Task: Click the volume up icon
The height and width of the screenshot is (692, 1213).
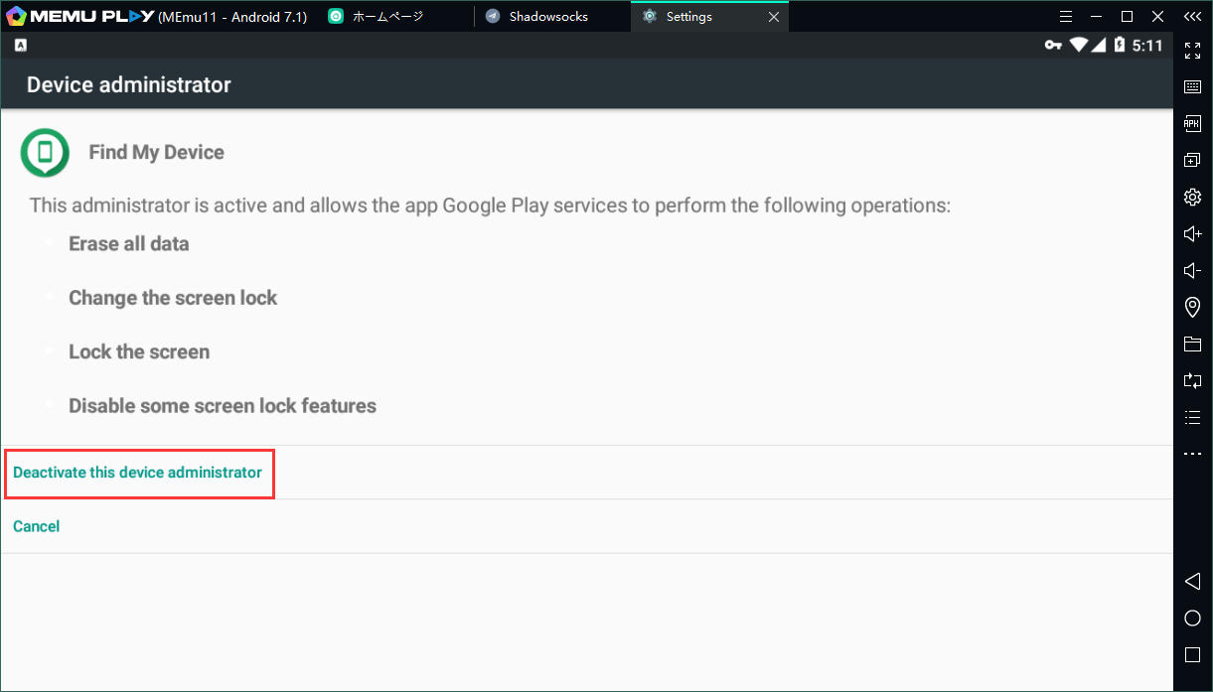Action: pos(1192,234)
